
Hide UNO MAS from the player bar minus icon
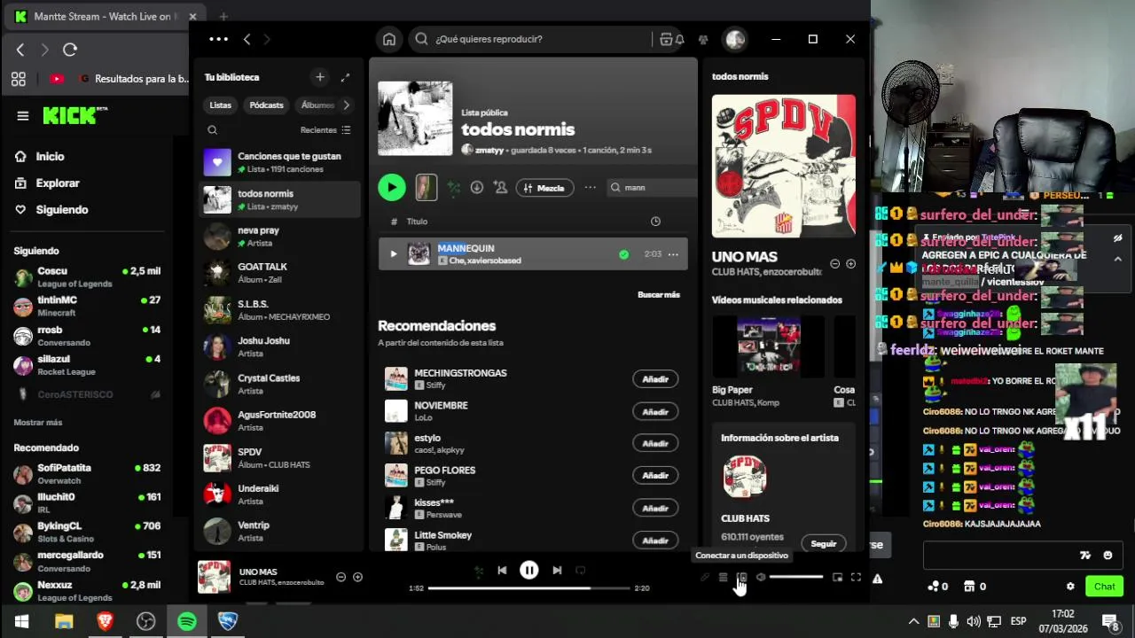(340, 577)
